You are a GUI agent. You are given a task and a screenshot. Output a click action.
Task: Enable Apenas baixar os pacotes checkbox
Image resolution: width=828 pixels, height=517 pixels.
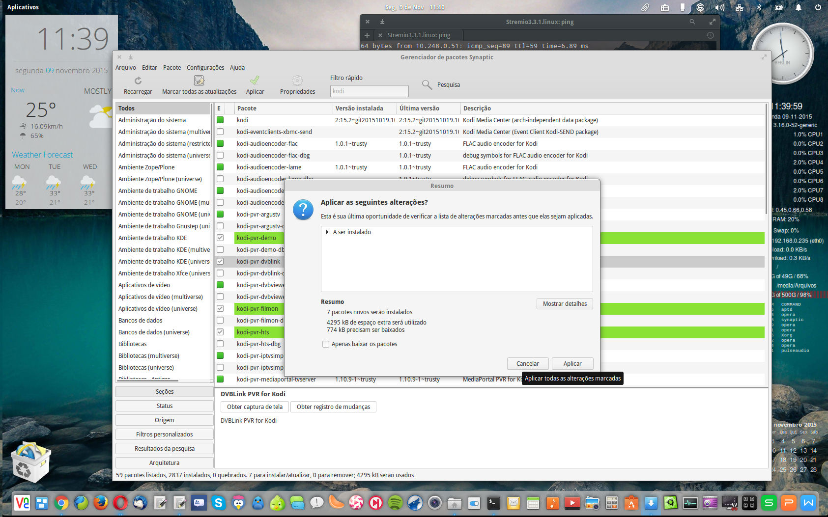click(325, 344)
